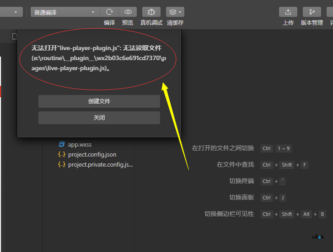This screenshot has width=333, height=252.
Task: Click the compile refresh icon
Action: 109,12
